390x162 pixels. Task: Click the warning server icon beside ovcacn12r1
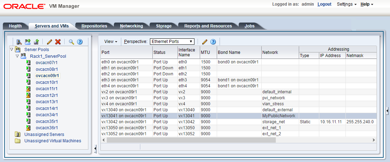[28, 95]
